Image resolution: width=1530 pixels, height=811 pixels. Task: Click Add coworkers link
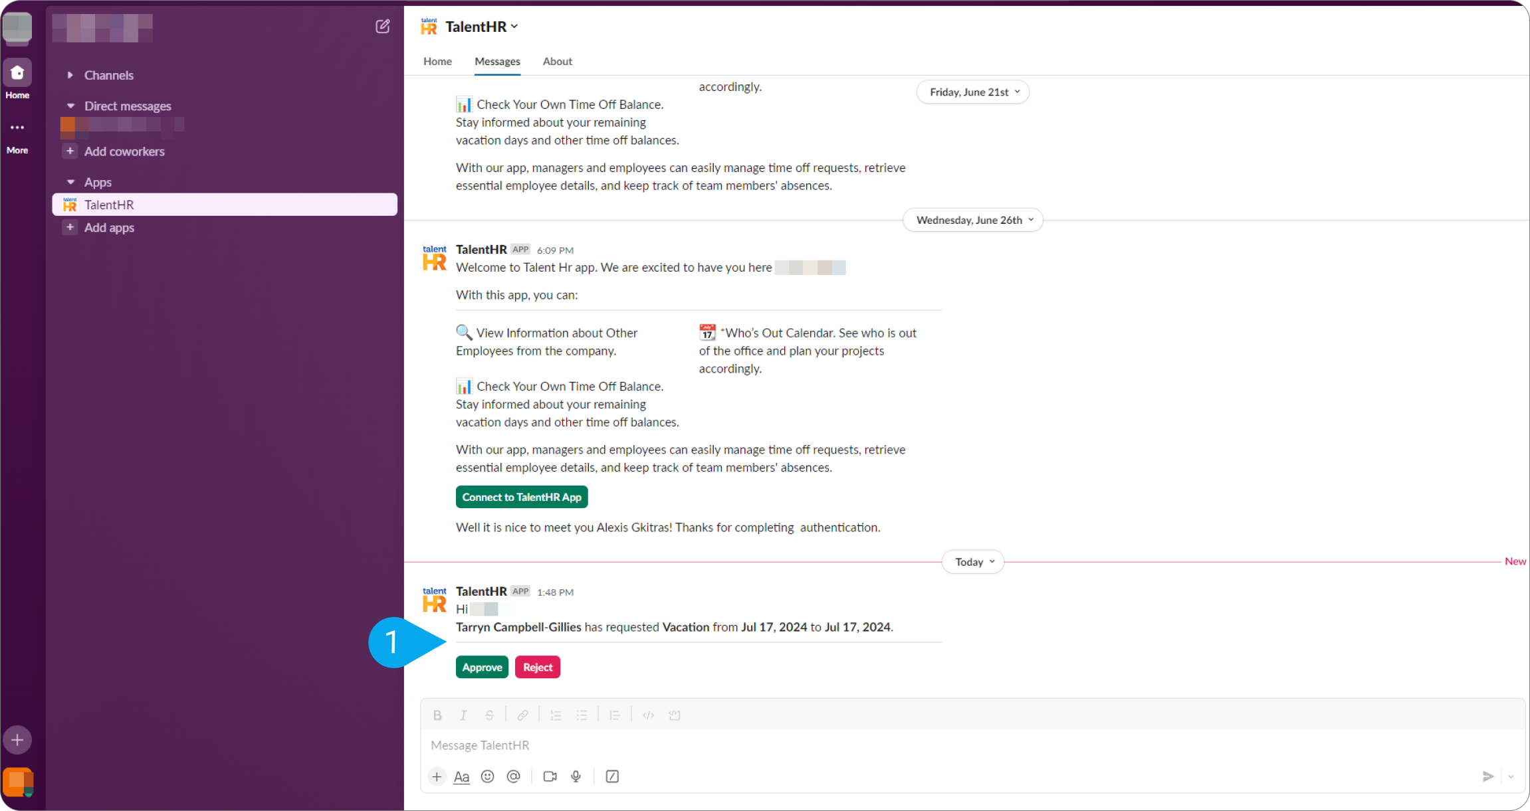pos(124,151)
